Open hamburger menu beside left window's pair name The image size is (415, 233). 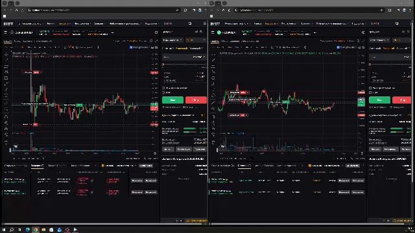[5, 32]
